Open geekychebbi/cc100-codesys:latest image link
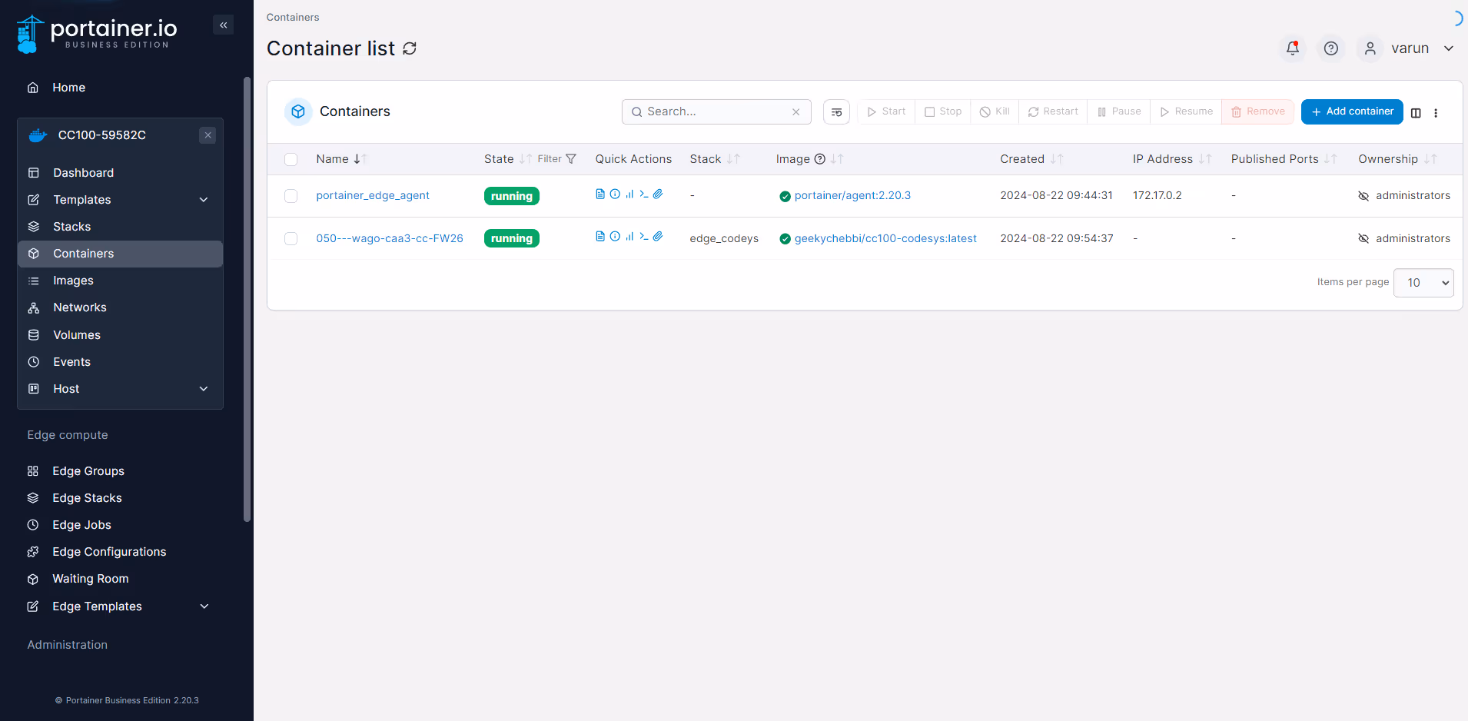Screen dimensions: 1468x721 pyautogui.click(x=885, y=238)
